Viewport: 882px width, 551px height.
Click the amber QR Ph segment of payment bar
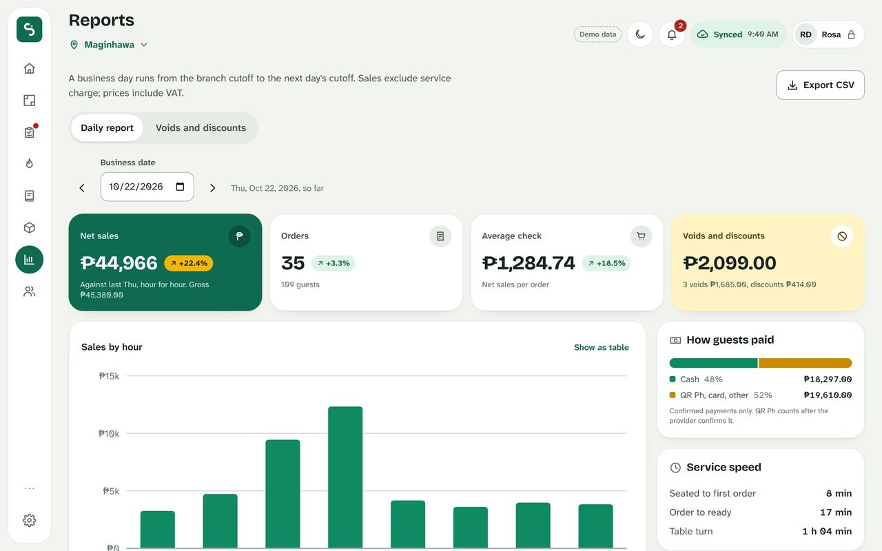(805, 363)
